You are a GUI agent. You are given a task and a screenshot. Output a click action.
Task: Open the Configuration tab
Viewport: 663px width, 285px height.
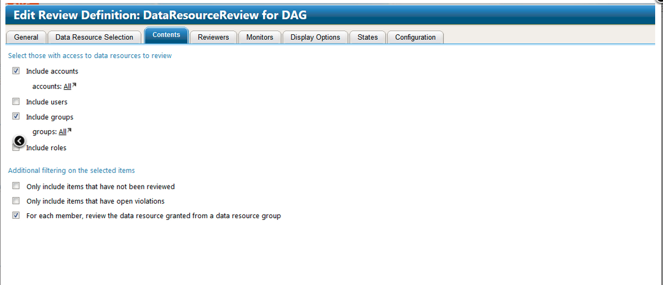point(415,37)
